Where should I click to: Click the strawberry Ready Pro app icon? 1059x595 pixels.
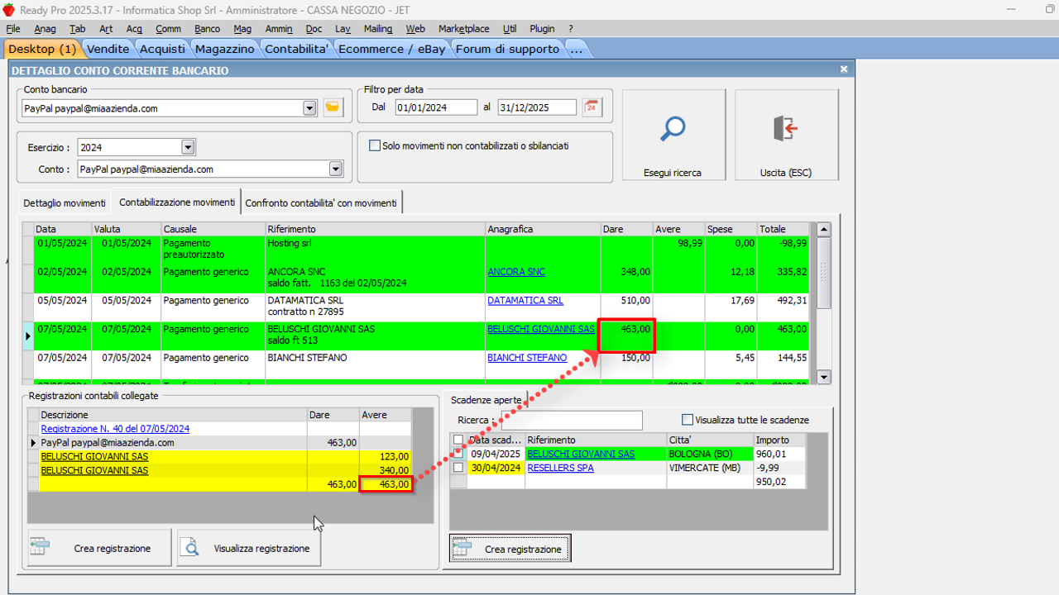(x=8, y=9)
